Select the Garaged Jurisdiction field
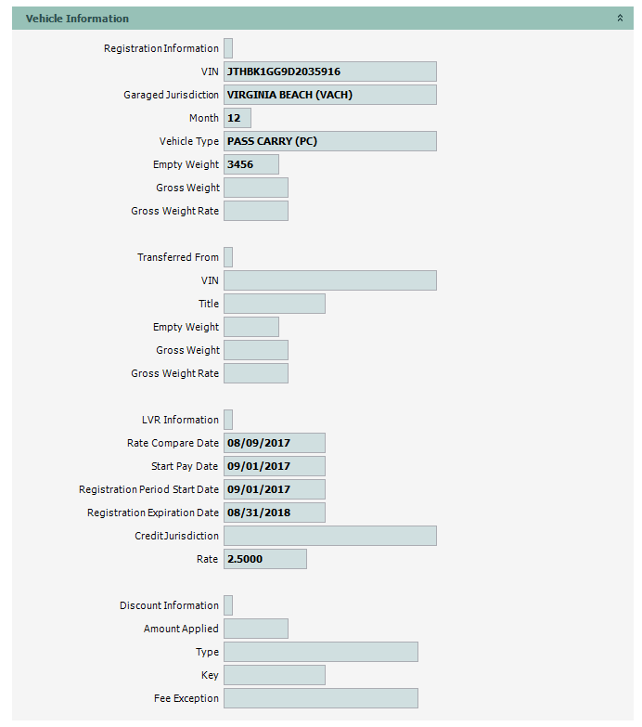Screen dimensions: 642x727 pos(329,95)
